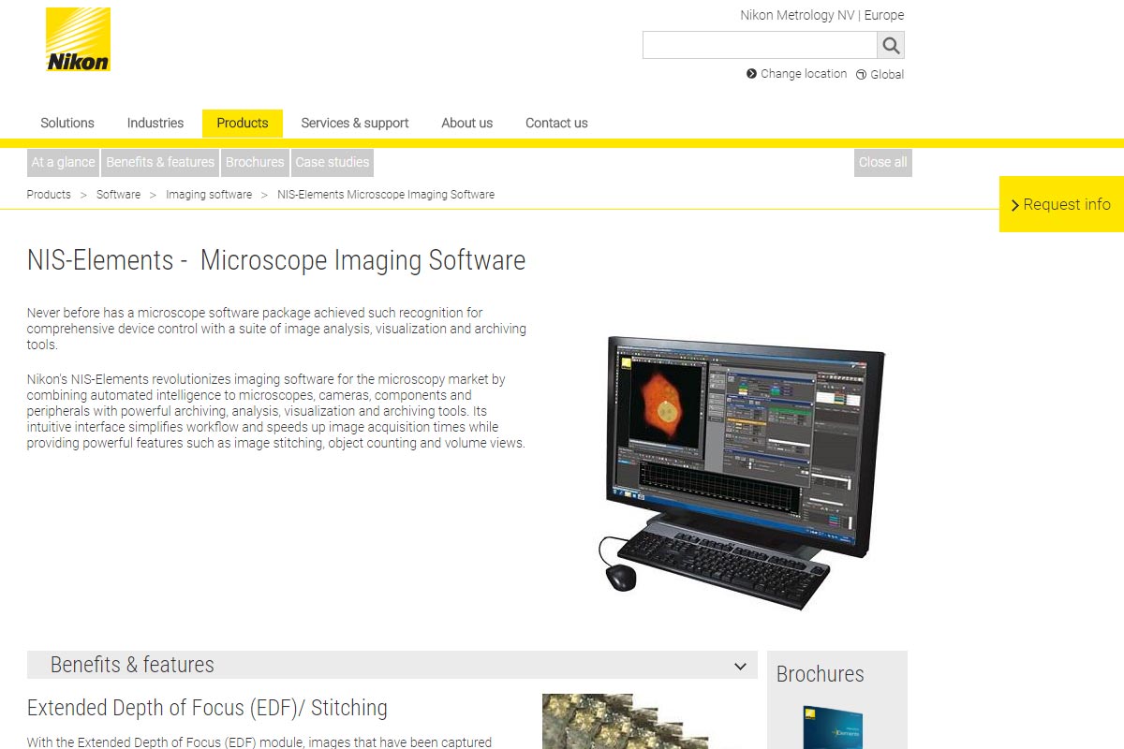Click the NIS-Elements page title heading
Viewport: 1124px width, 749px height.
click(276, 260)
